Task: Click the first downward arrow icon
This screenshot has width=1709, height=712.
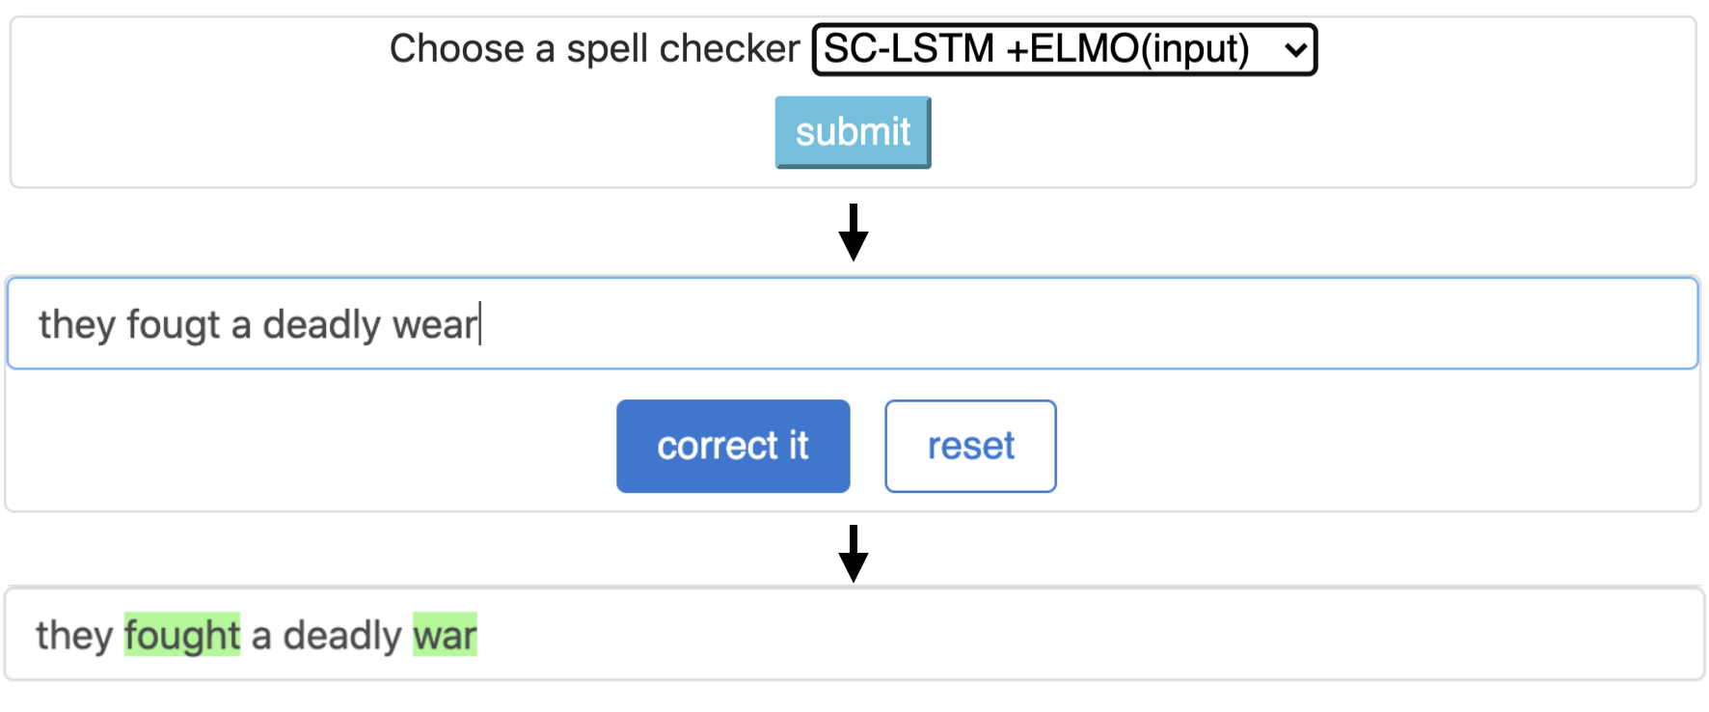Action: point(853,233)
